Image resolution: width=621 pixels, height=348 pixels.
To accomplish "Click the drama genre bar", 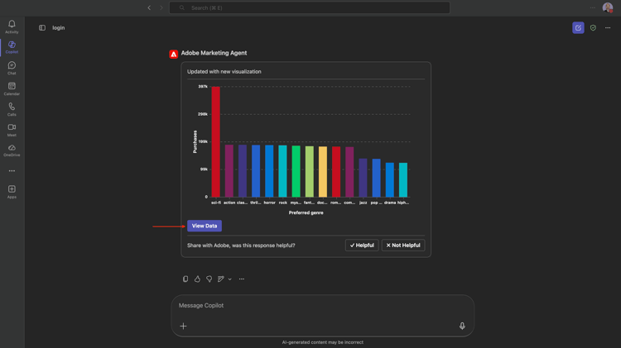I will [390, 179].
